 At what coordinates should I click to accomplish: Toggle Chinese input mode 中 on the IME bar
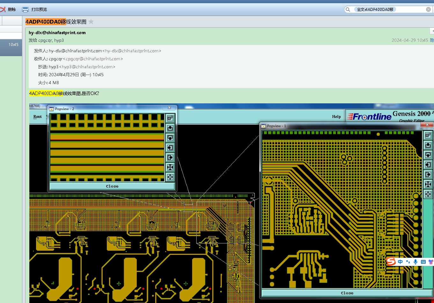click(400, 262)
